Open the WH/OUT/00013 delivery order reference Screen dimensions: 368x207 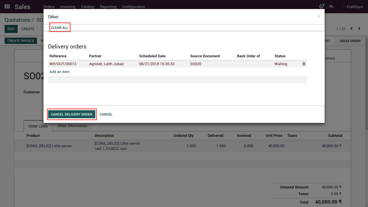pyautogui.click(x=63, y=64)
